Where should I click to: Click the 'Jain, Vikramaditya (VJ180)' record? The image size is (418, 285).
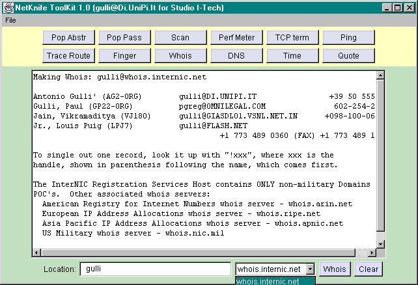tap(92, 116)
